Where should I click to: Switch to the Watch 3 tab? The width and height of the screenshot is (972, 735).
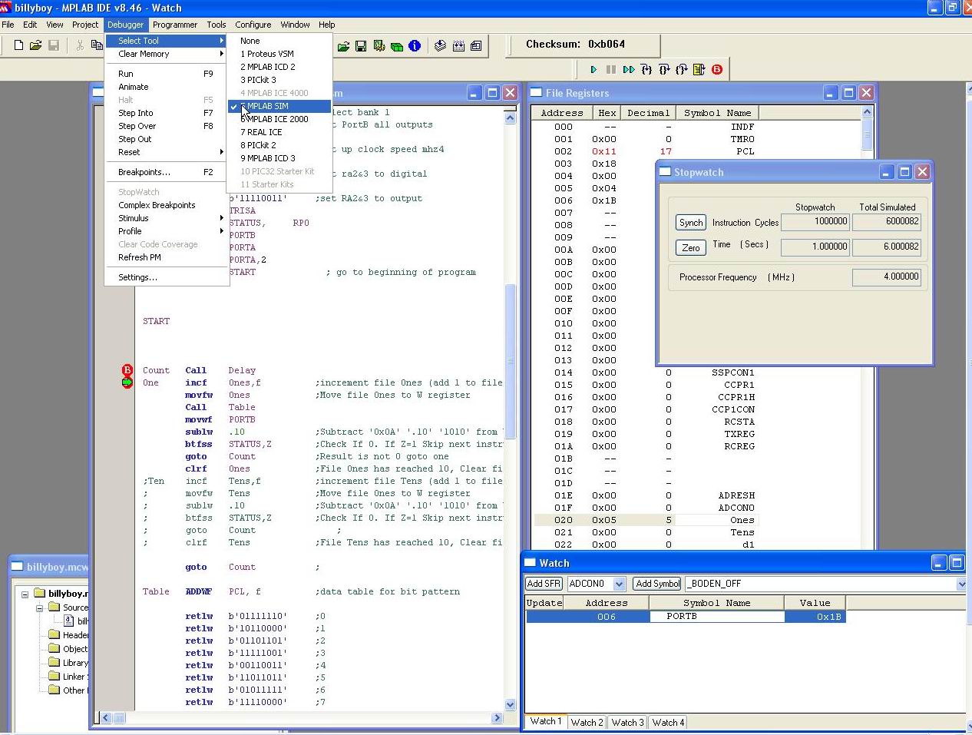click(x=628, y=723)
